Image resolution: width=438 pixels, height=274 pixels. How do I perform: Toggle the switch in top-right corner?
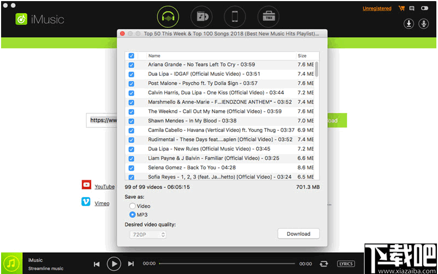(424, 8)
